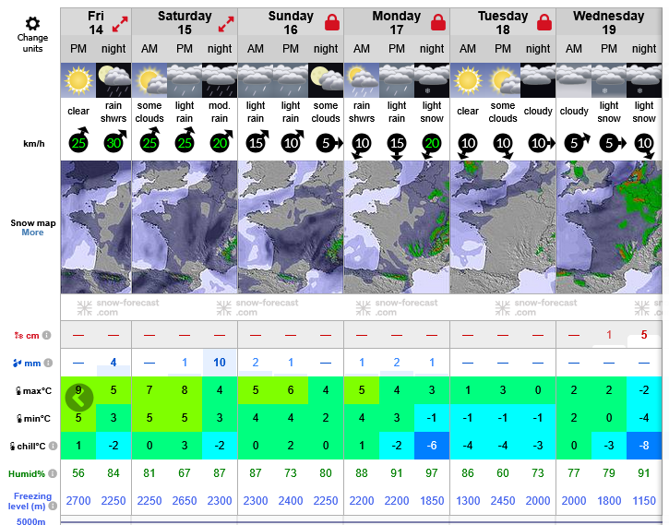Image resolution: width=669 pixels, height=525 pixels.
Task: Click the -8 chill on Wednesday night
Action: (x=644, y=446)
